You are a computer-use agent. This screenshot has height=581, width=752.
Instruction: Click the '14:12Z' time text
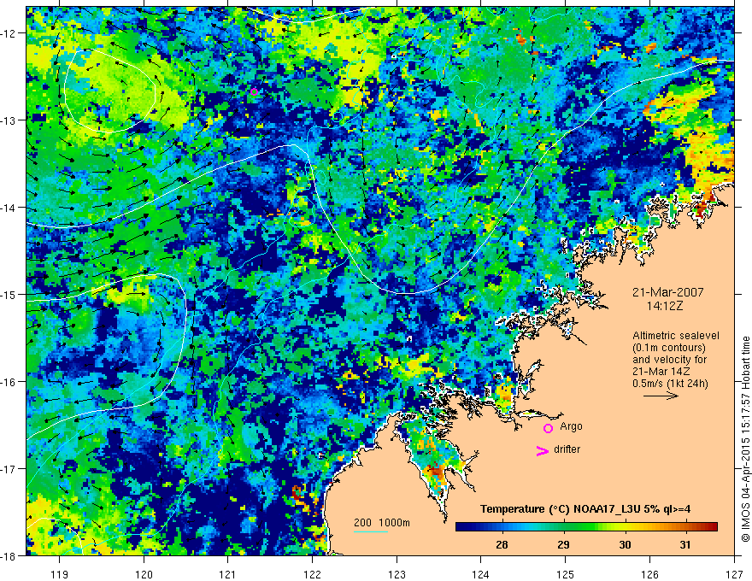tap(664, 306)
